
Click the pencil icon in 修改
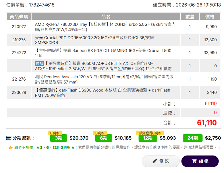coord(155,161)
